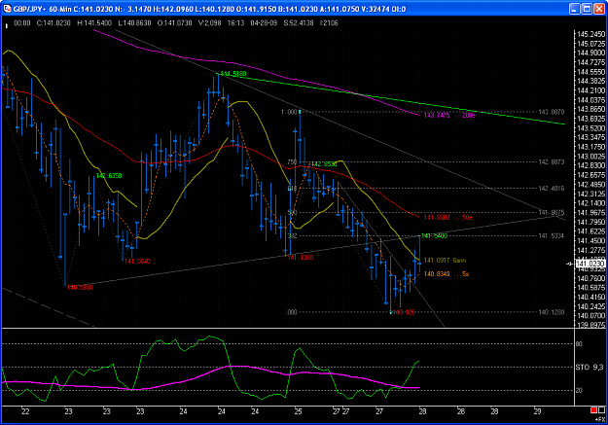Click the .750 Fibonacci level label
The height and width of the screenshot is (425, 608).
coord(292,162)
